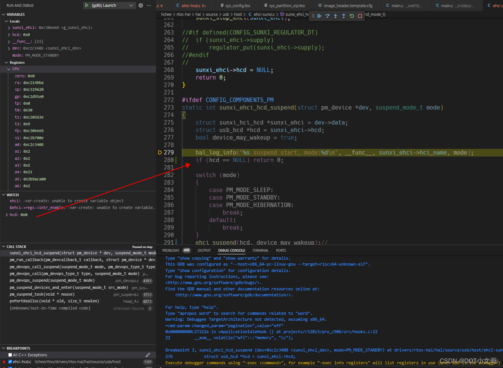Screen dimensions: 503x368
Task: Grab the debug toolbar drag handle
Action: point(313,16)
